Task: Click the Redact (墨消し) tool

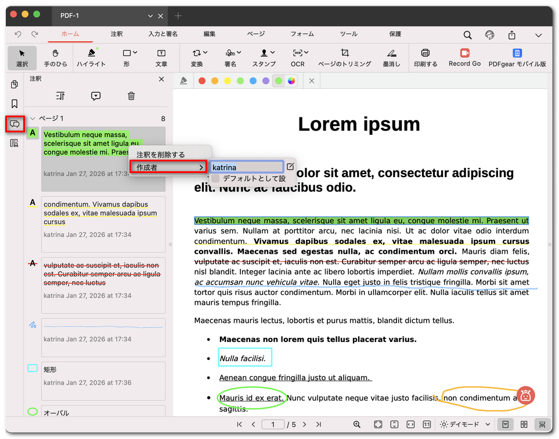Action: [x=391, y=57]
